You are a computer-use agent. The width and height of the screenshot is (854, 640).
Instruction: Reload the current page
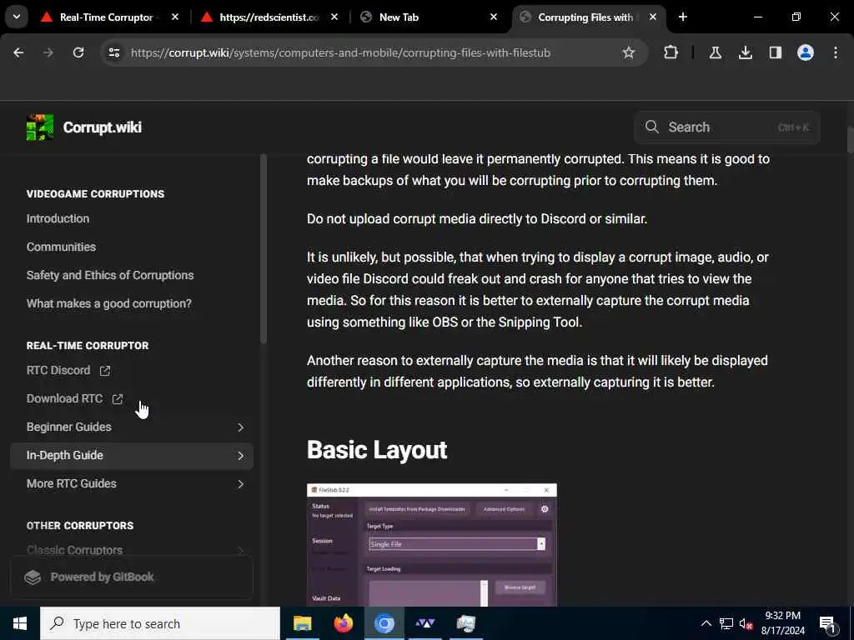(x=78, y=52)
